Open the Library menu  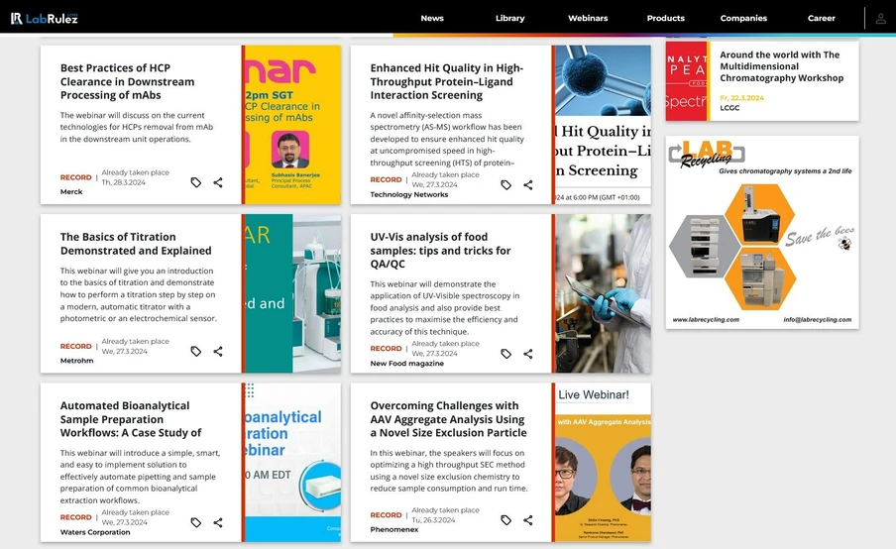(x=509, y=18)
